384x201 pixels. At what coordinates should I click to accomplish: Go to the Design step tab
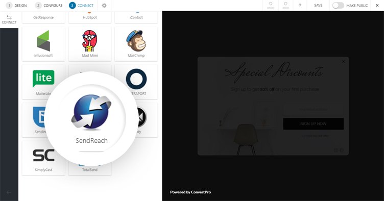pos(16,6)
